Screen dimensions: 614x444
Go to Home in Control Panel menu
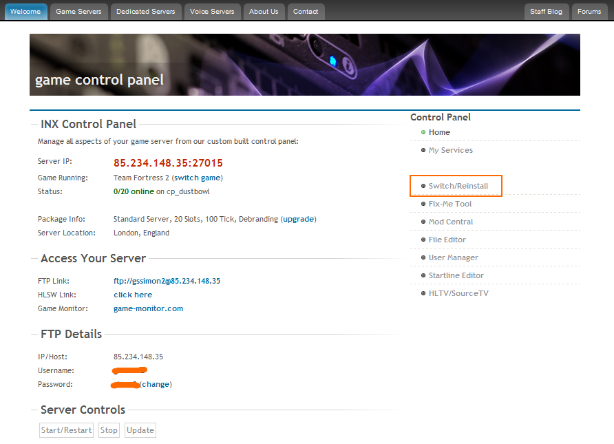[439, 132]
